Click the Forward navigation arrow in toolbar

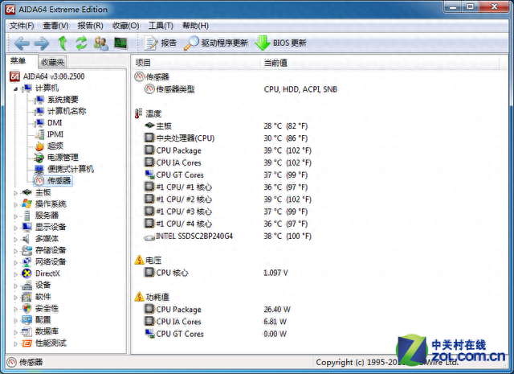pos(42,43)
